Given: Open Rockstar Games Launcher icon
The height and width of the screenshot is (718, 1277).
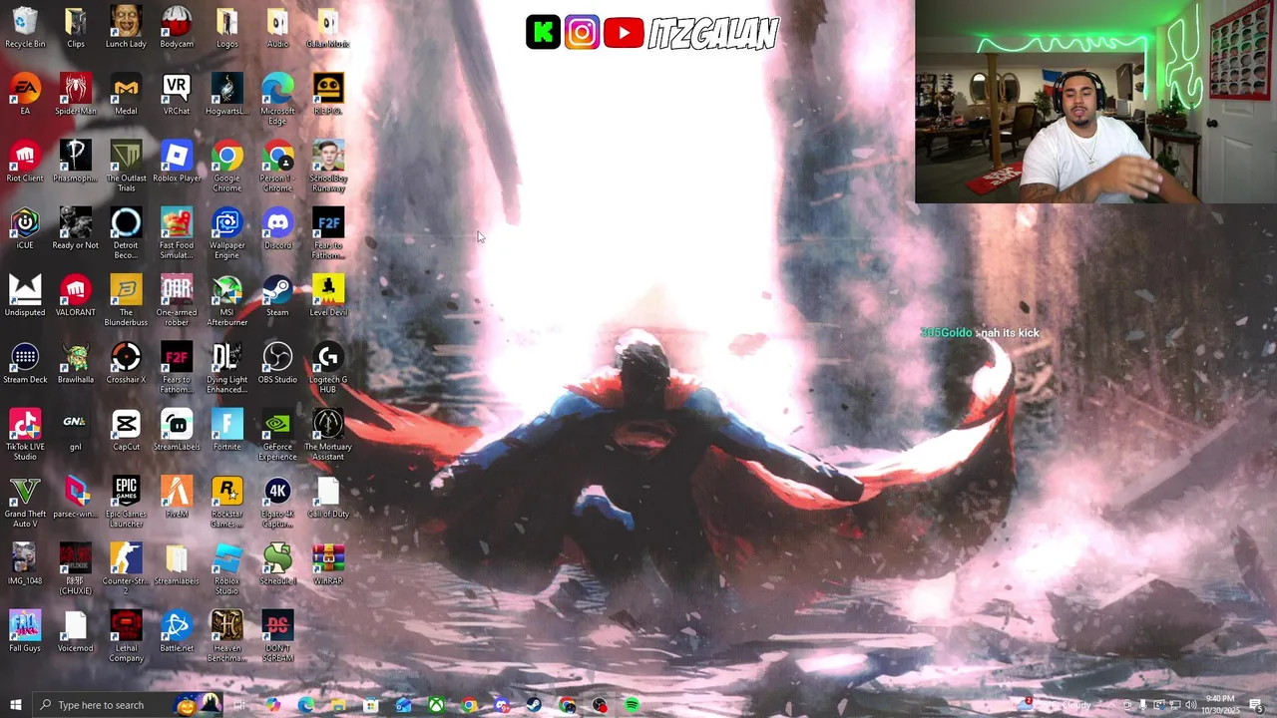Looking at the screenshot, I should point(227,501).
